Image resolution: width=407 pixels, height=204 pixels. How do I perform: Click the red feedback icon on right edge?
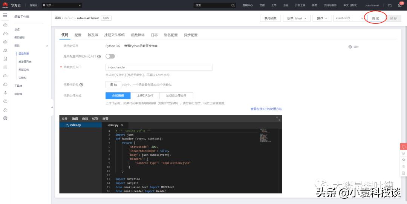click(403, 147)
